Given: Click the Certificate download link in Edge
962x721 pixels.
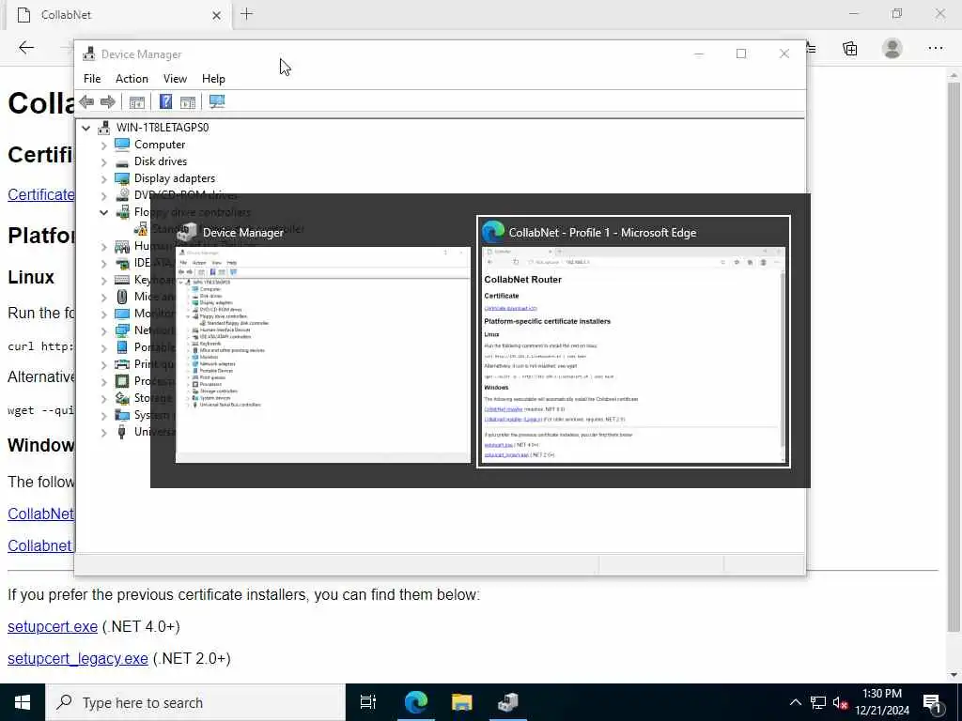Looking at the screenshot, I should coord(40,194).
